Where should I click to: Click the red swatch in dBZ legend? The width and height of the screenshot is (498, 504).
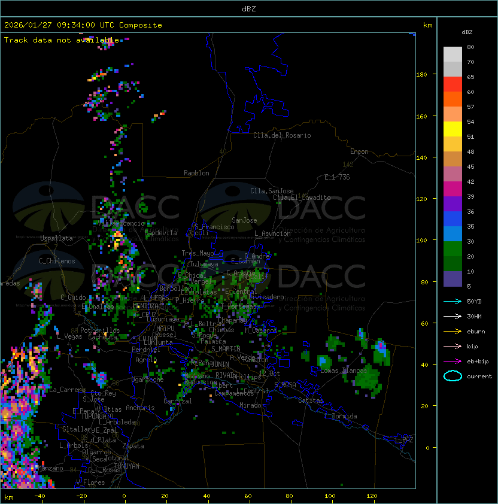pyautogui.click(x=453, y=84)
